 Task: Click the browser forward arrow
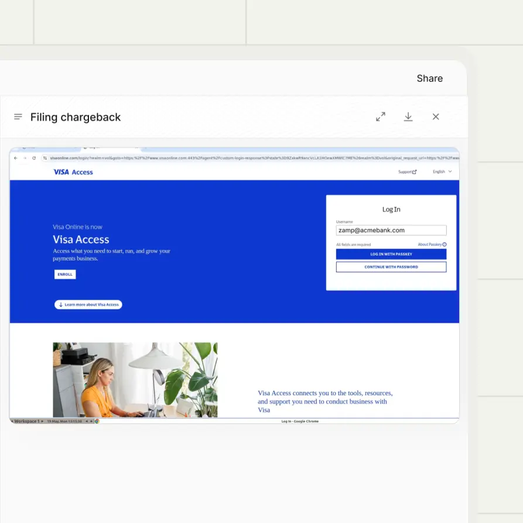(x=25, y=158)
